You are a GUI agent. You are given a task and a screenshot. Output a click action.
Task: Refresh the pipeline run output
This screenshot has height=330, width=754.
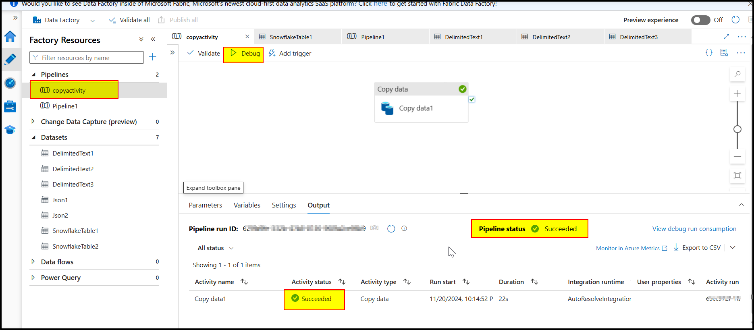pyautogui.click(x=391, y=228)
